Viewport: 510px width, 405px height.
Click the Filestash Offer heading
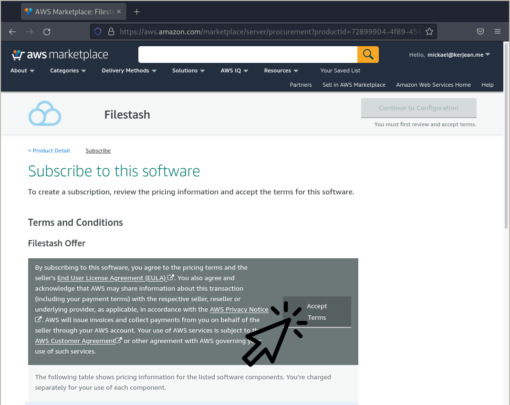click(x=57, y=243)
